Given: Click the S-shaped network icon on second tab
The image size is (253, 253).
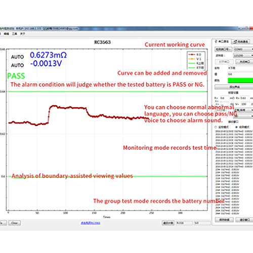Looking at the screenshot, I should [x=235, y=41].
